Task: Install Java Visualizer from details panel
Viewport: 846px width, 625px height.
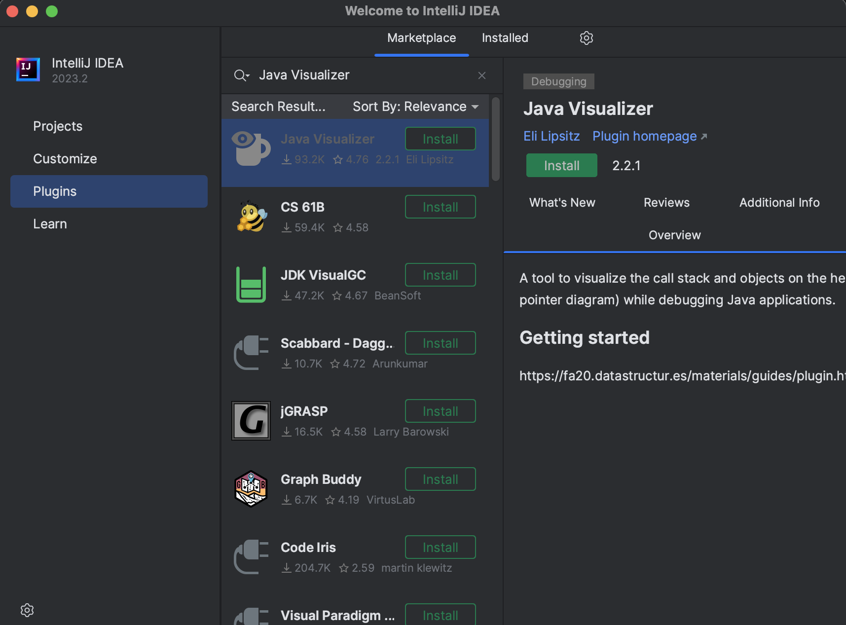Action: pyautogui.click(x=561, y=166)
